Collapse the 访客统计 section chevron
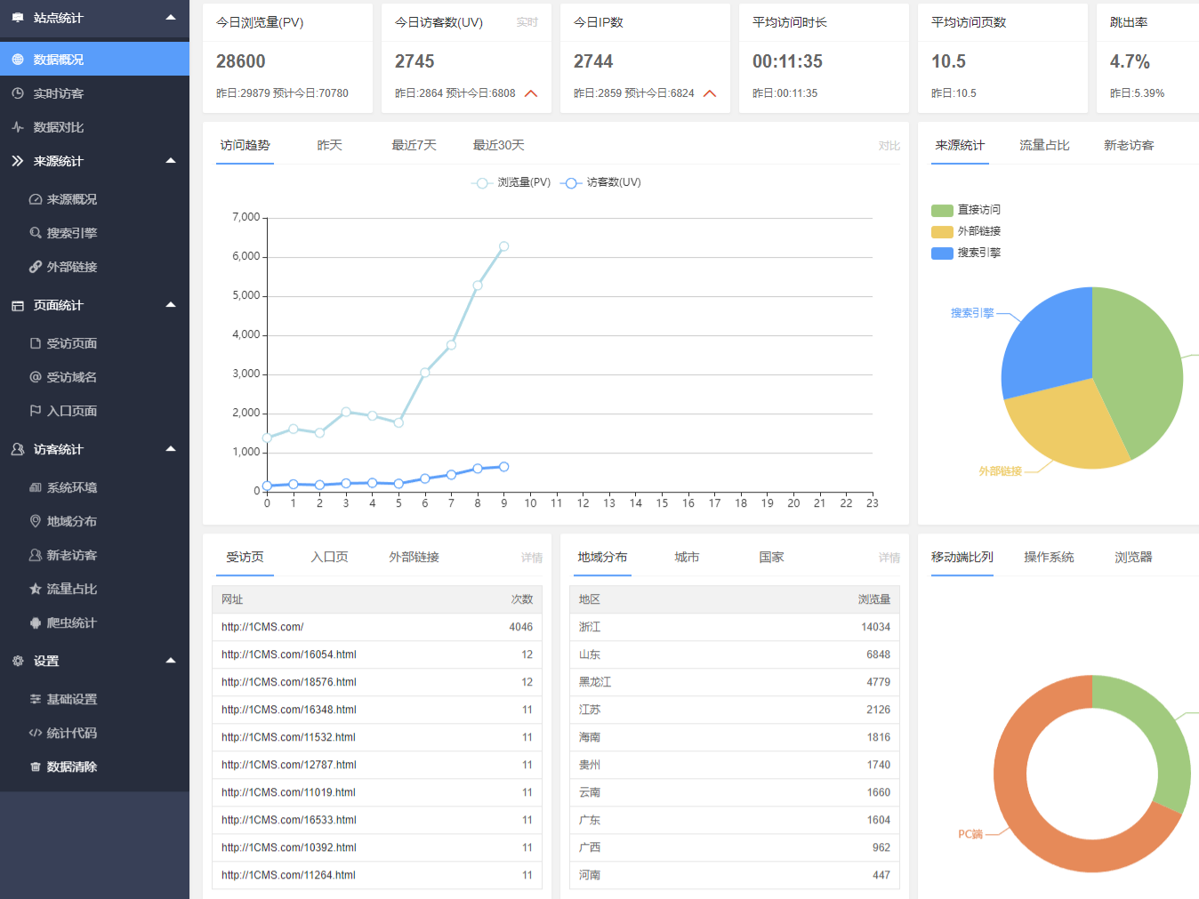Image resolution: width=1199 pixels, height=899 pixels. click(x=170, y=449)
